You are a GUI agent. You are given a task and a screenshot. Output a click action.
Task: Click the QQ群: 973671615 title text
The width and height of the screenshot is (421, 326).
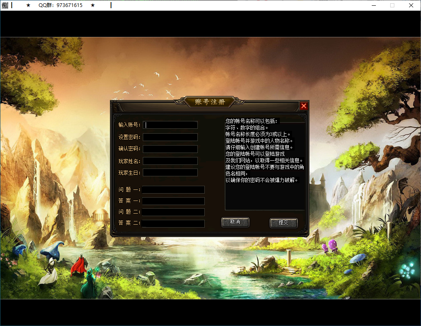tap(60, 5)
